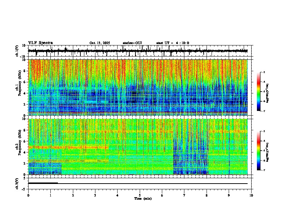Click the "6" tick on ch.1 frequency axis
This screenshot has height=219, width=283.
25,82
